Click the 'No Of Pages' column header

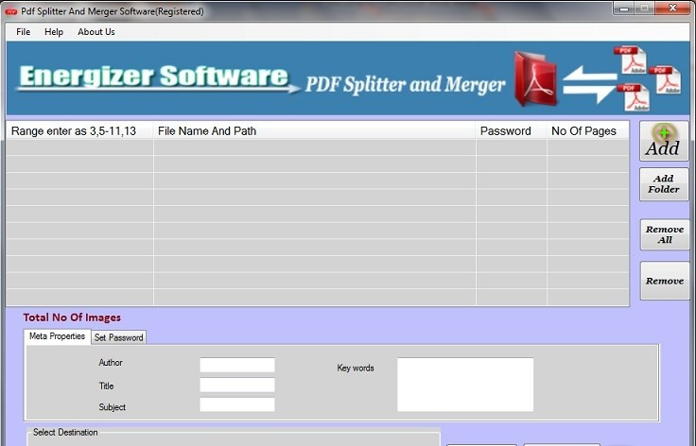(587, 130)
